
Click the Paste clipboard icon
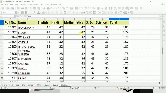39,8
